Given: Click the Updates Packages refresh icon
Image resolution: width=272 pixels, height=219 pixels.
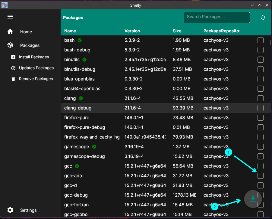Looking at the screenshot, I should [13, 68].
